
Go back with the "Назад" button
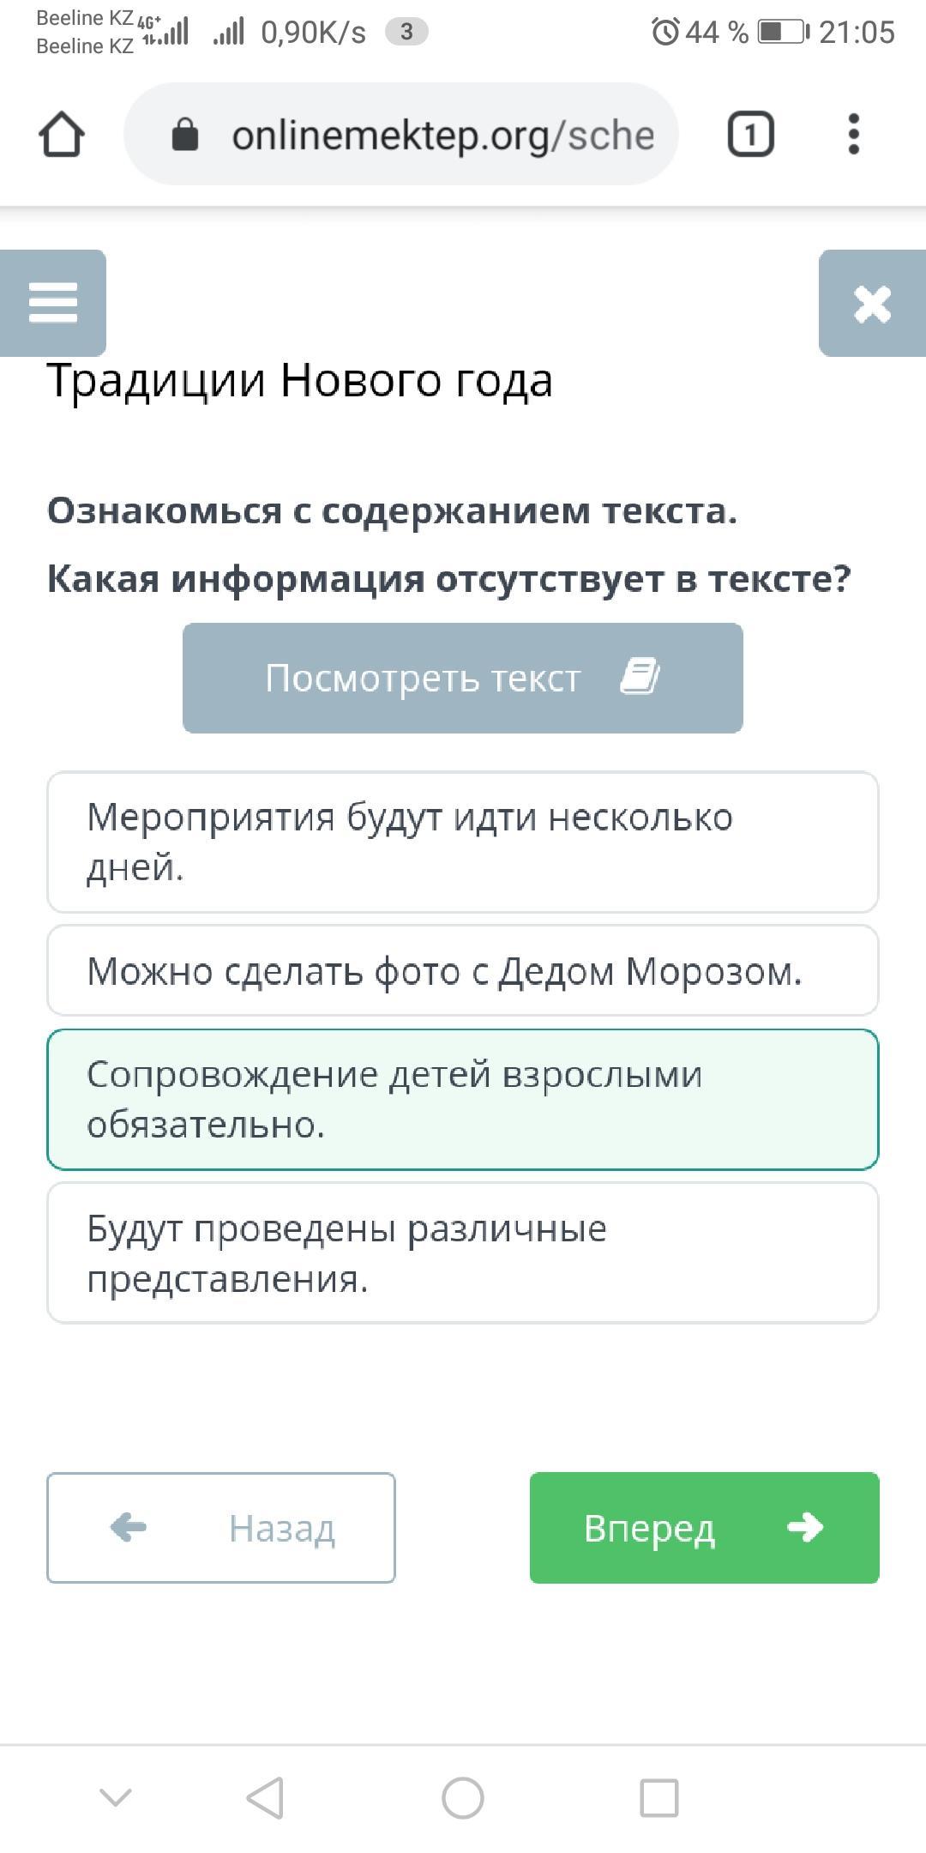[x=221, y=1528]
